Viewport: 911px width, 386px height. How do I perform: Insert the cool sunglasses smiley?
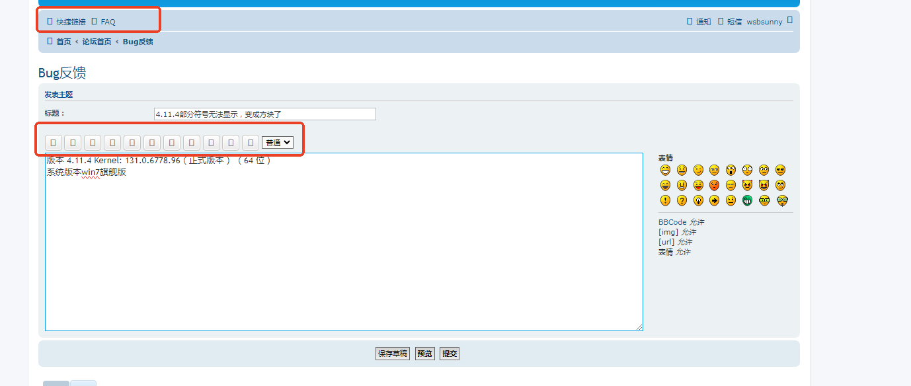point(781,170)
